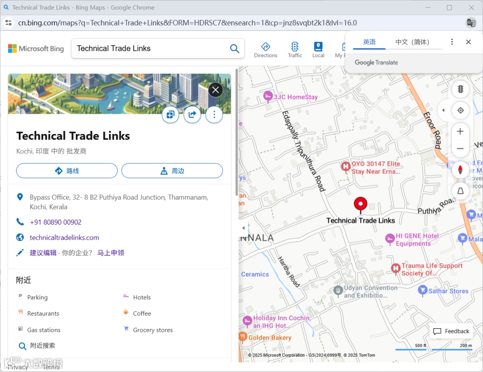Screen dimensions: 483x372
Task: Click 建议编辑 suggest edit link
Action: (x=43, y=253)
